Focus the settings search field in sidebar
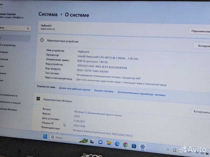This screenshot has height=157, width=210. [15, 28]
